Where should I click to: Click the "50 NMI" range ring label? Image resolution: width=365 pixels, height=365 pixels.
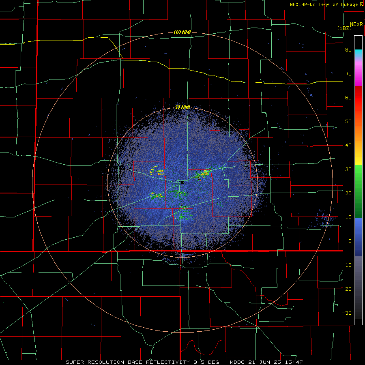click(x=182, y=107)
